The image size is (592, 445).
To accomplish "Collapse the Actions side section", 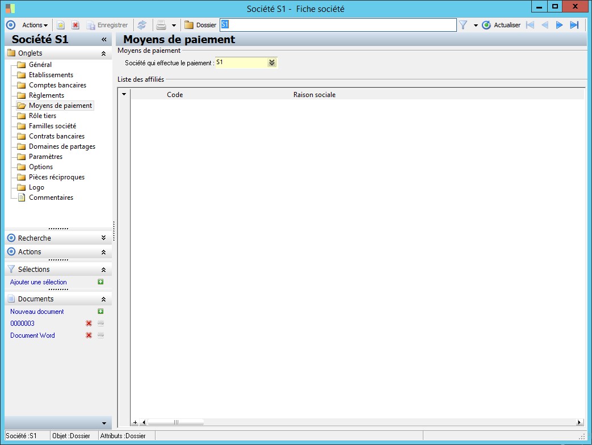I will coord(103,252).
